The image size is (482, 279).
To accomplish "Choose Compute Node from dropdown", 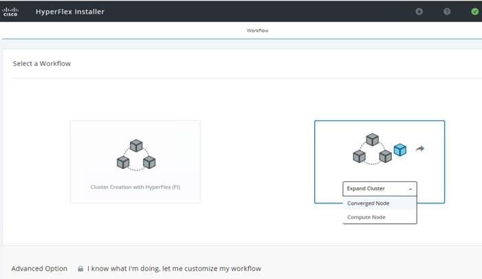I will pos(380,217).
